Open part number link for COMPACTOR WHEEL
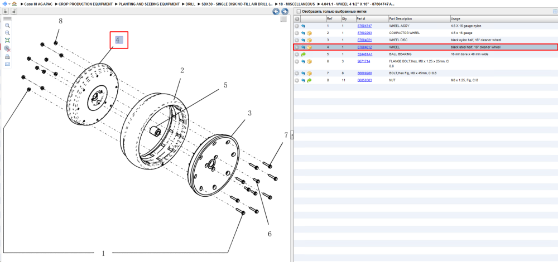This screenshot has width=558, height=262. pos(364,33)
